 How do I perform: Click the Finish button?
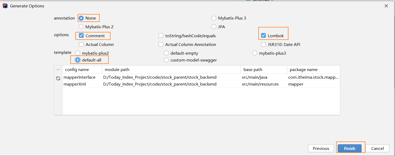350,148
